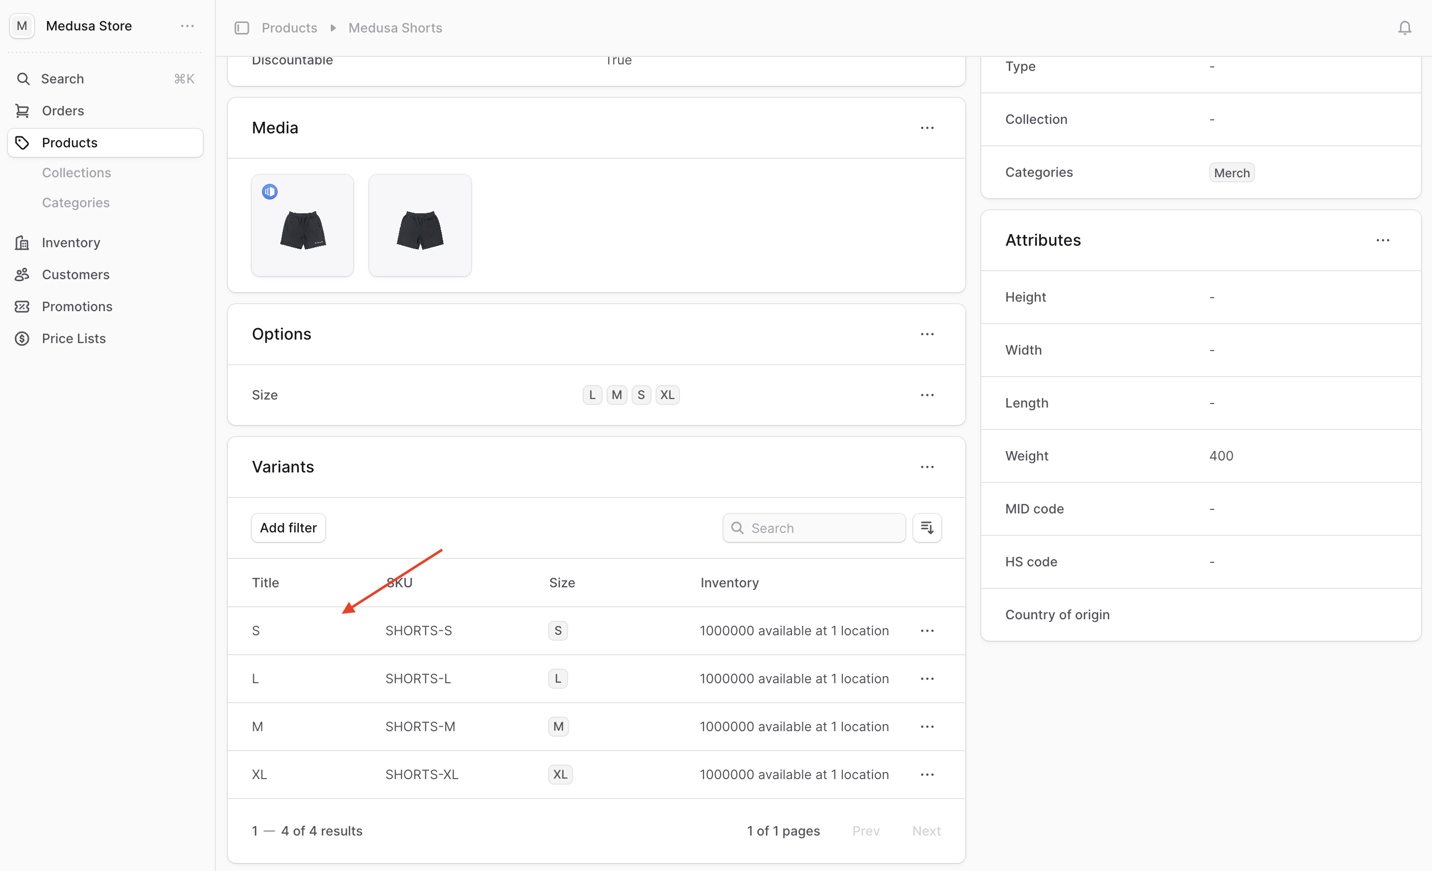Click the Merch category badge
The image size is (1432, 871).
[x=1232, y=172]
